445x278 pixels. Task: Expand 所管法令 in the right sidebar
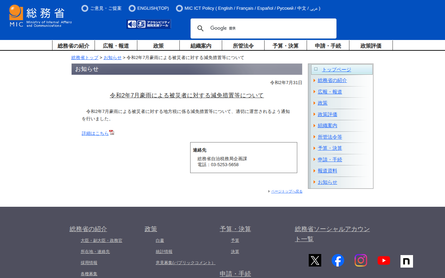click(x=330, y=137)
